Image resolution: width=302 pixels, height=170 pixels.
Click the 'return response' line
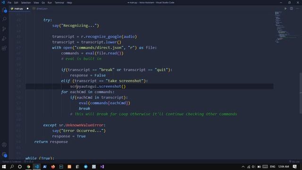[51, 142]
